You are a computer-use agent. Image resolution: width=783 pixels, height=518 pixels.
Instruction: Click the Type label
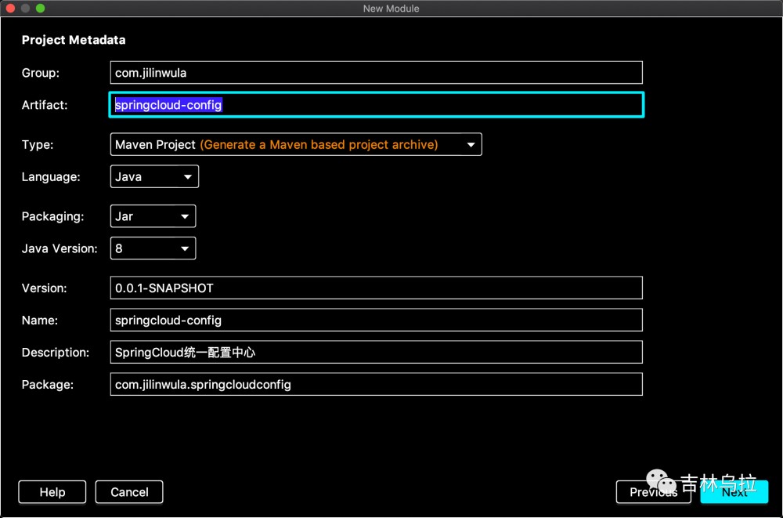tap(38, 144)
